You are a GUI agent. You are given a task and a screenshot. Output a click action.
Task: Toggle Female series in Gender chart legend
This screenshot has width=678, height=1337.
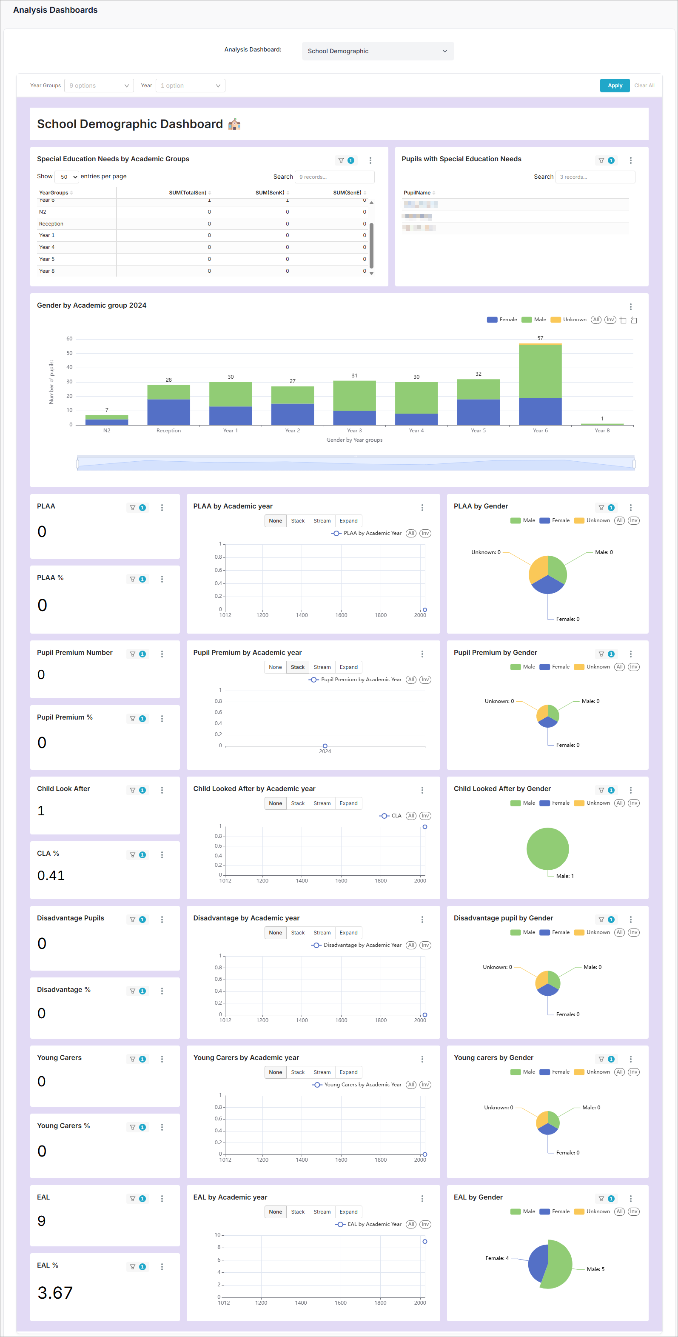(501, 320)
